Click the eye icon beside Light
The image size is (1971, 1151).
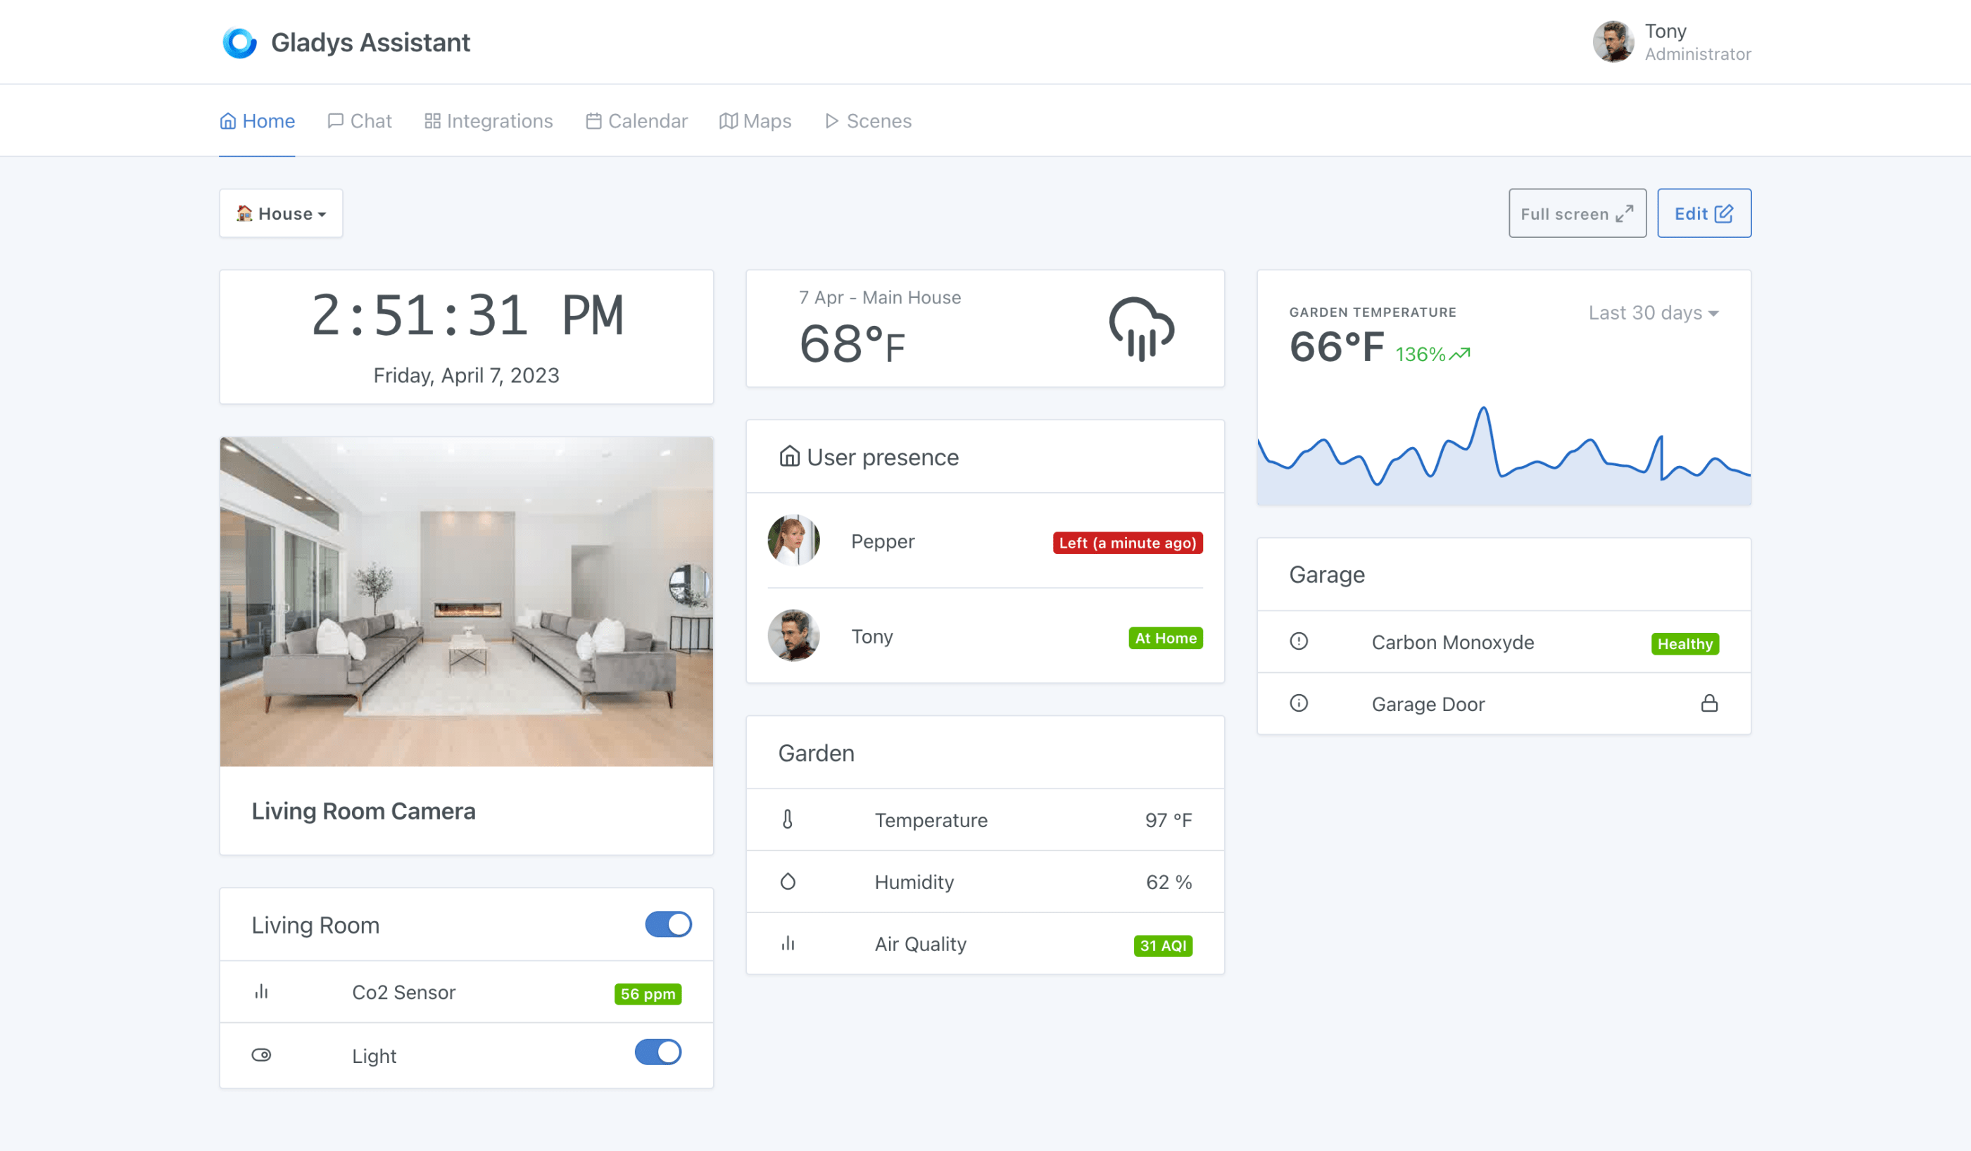pyautogui.click(x=262, y=1055)
